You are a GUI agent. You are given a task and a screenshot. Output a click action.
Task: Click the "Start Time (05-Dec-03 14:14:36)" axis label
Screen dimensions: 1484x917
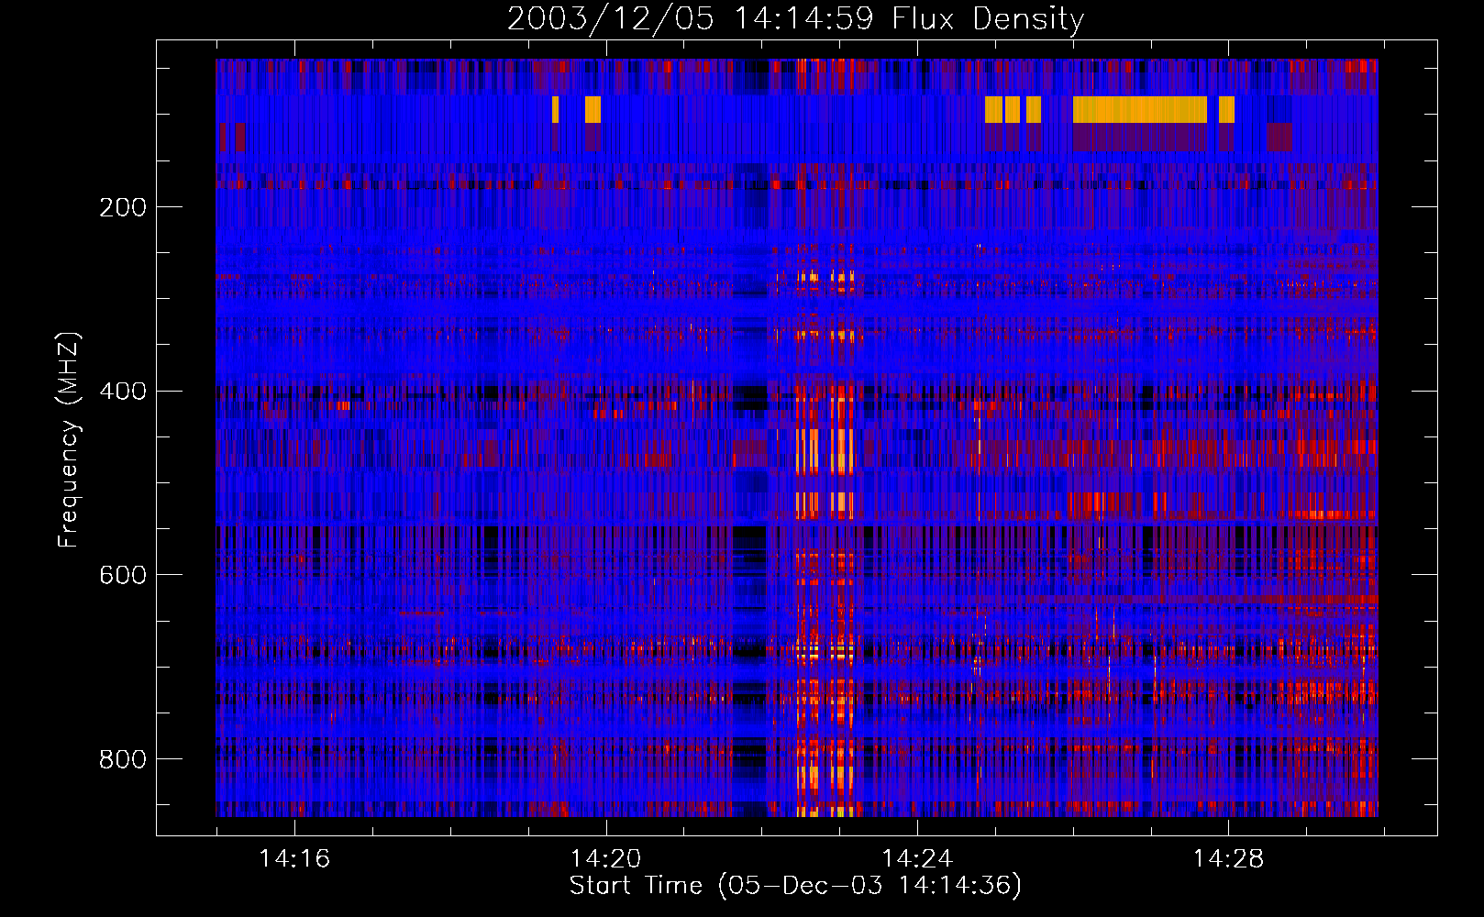pos(795,886)
